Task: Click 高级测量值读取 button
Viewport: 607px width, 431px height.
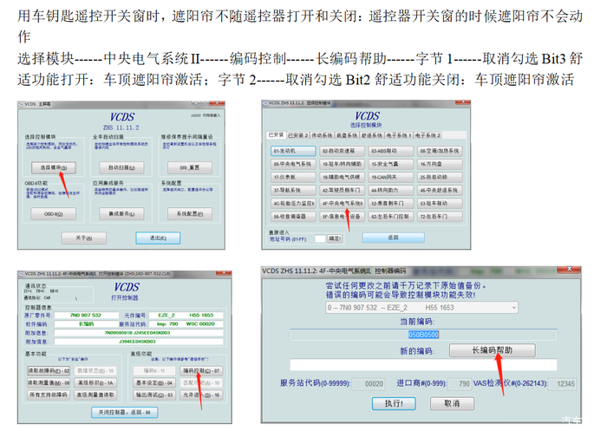Action: [x=95, y=395]
